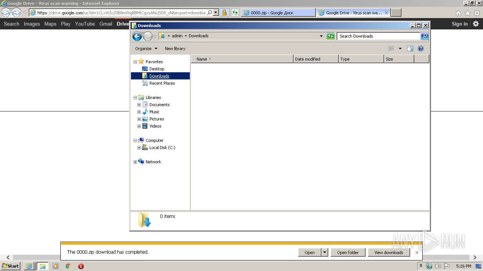Click the View downloads button
This screenshot has width=483, height=271.
pyautogui.click(x=389, y=253)
